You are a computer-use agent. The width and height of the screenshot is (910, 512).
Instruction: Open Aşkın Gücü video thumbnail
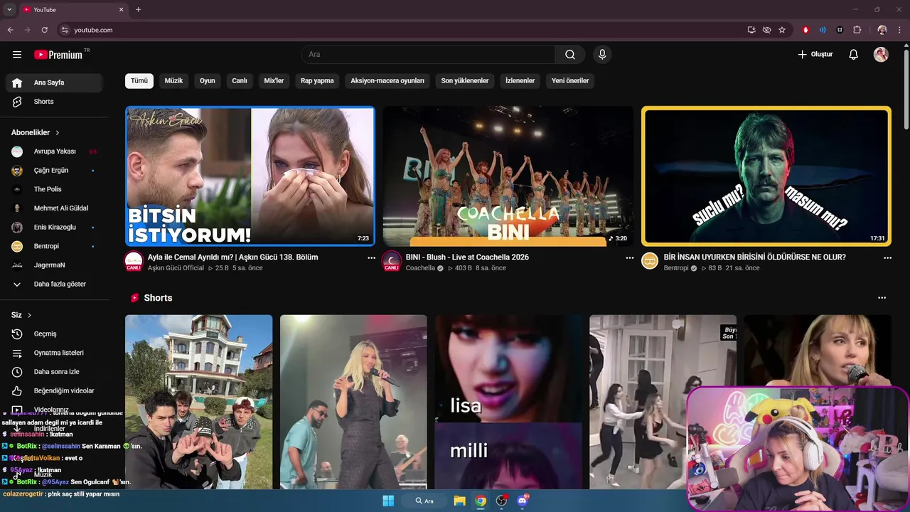pyautogui.click(x=250, y=176)
